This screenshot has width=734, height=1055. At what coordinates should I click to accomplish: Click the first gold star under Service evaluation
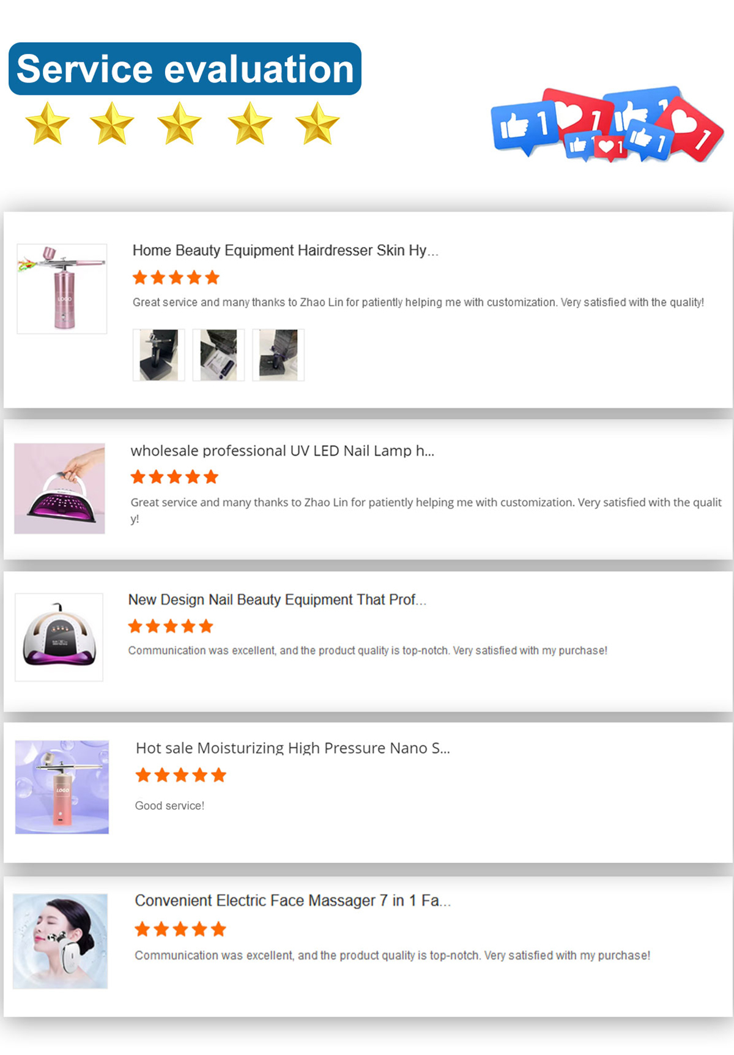click(47, 124)
